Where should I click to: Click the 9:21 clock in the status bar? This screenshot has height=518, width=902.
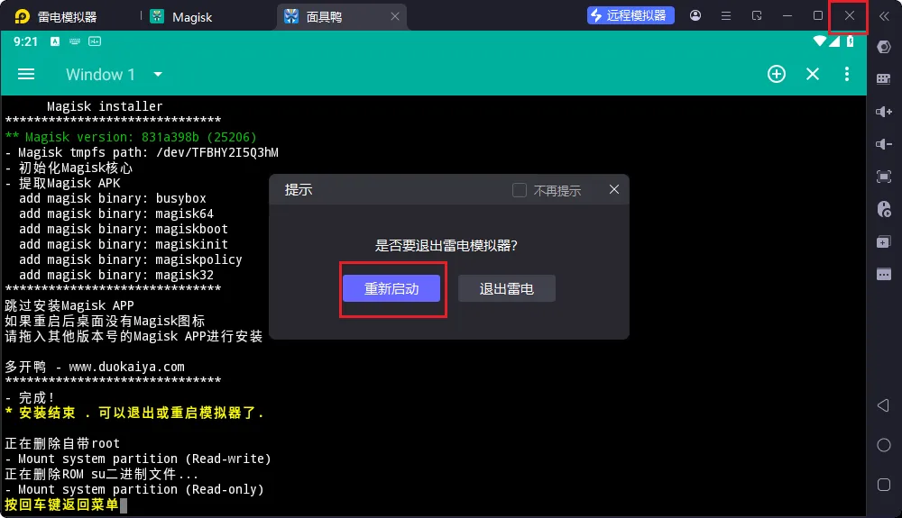(x=25, y=41)
